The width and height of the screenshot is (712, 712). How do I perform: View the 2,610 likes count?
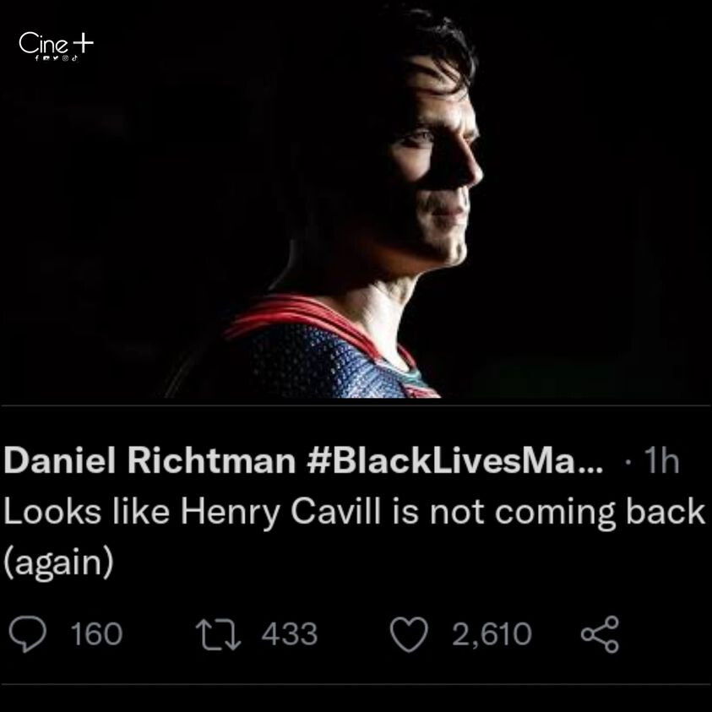click(x=492, y=634)
